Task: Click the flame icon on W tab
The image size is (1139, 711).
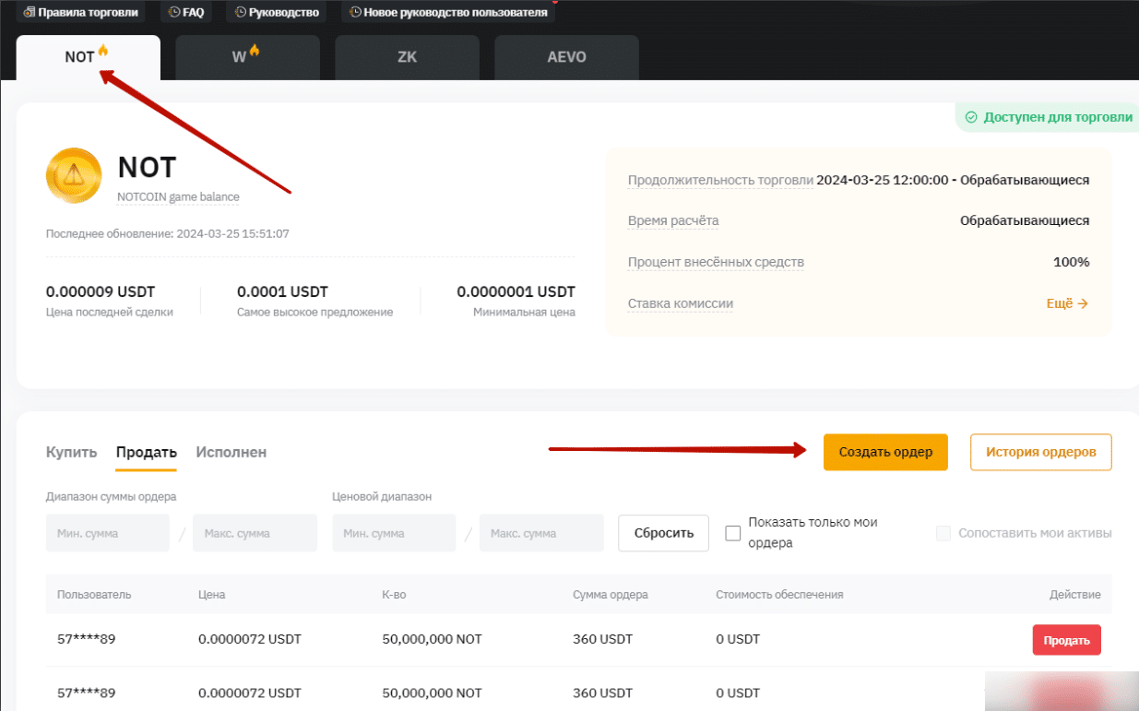Action: coord(255,51)
